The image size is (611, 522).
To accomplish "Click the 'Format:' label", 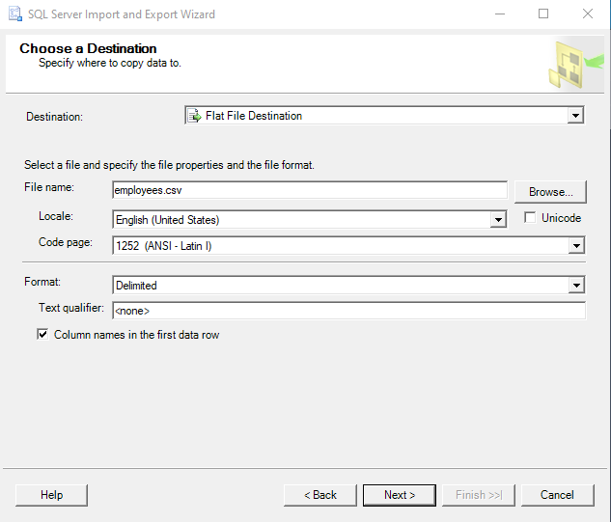I will pyautogui.click(x=42, y=281).
